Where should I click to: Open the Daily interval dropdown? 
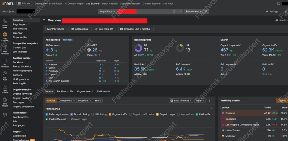[x=200, y=100]
